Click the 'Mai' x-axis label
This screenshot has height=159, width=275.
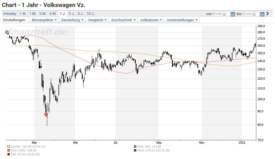(x=75, y=143)
